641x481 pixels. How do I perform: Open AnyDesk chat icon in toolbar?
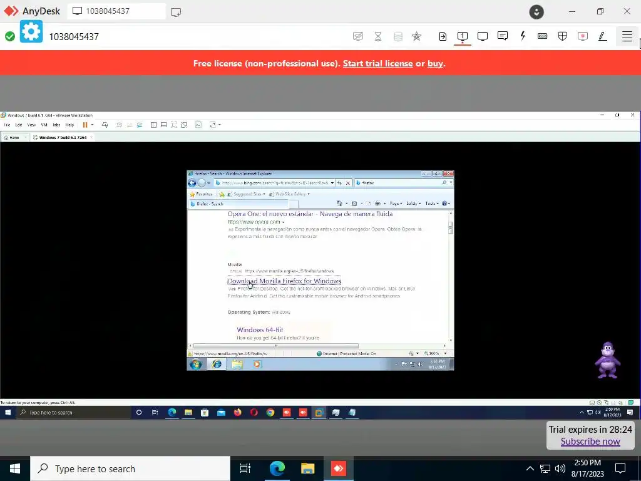coord(503,36)
